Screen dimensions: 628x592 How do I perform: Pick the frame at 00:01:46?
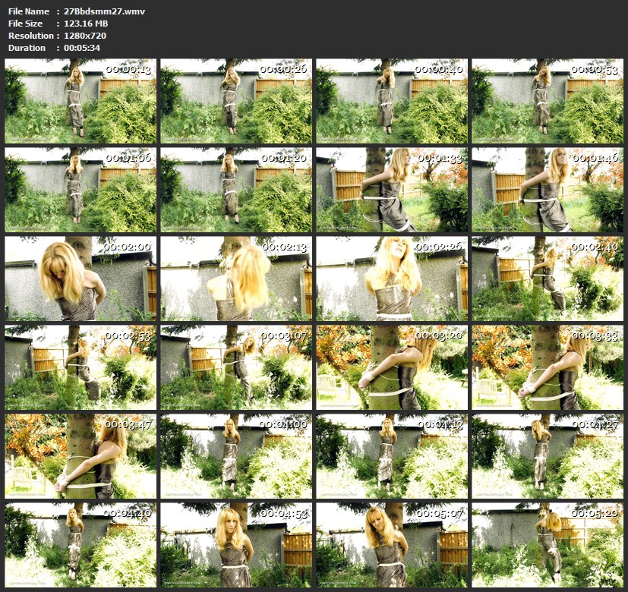[x=548, y=190]
